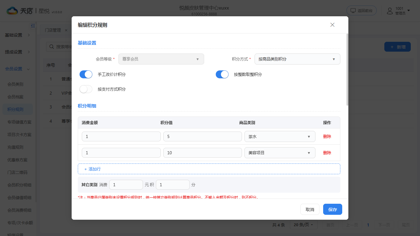
Task: Click the + 新增 button
Action: 398,47
